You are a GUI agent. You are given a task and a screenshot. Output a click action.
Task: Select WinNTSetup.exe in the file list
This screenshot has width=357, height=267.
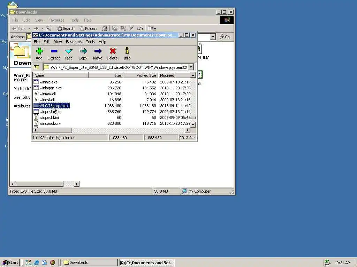point(53,106)
